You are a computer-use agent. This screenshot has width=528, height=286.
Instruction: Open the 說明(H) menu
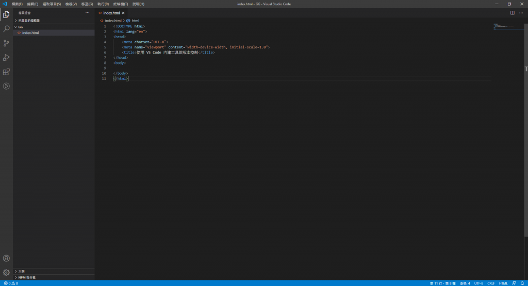tap(138, 4)
